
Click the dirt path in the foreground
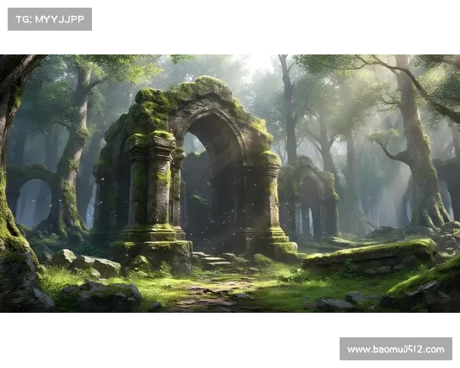point(207,295)
